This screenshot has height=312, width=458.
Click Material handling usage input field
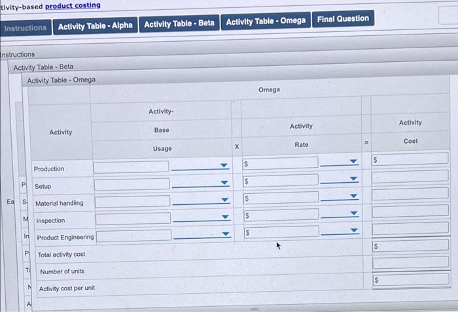tap(132, 201)
